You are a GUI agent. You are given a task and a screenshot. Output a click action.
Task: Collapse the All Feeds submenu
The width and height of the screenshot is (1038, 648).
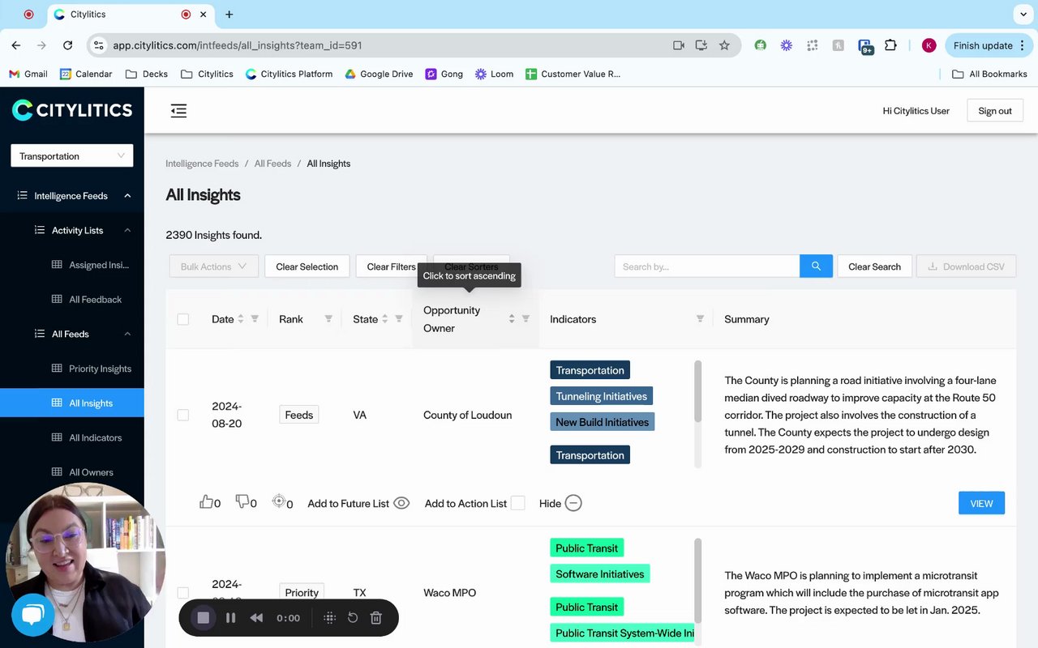tap(127, 334)
